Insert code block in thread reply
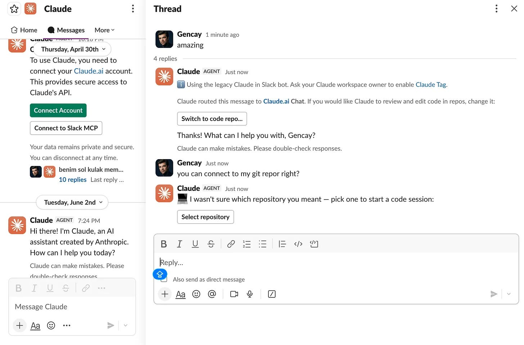 pyautogui.click(x=314, y=244)
